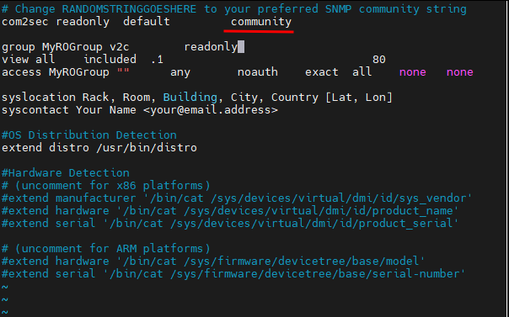Click the cursor block after 'readonly'
The height and width of the screenshot is (317, 509).
[x=241, y=46]
